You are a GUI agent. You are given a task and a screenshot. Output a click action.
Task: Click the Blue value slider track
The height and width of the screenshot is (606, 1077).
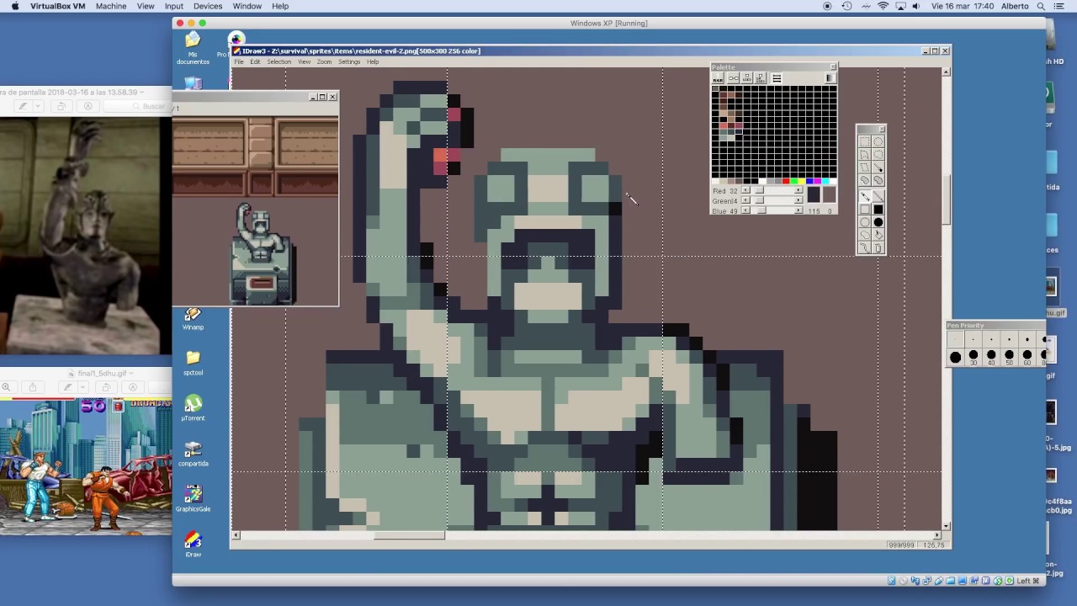[772, 210]
